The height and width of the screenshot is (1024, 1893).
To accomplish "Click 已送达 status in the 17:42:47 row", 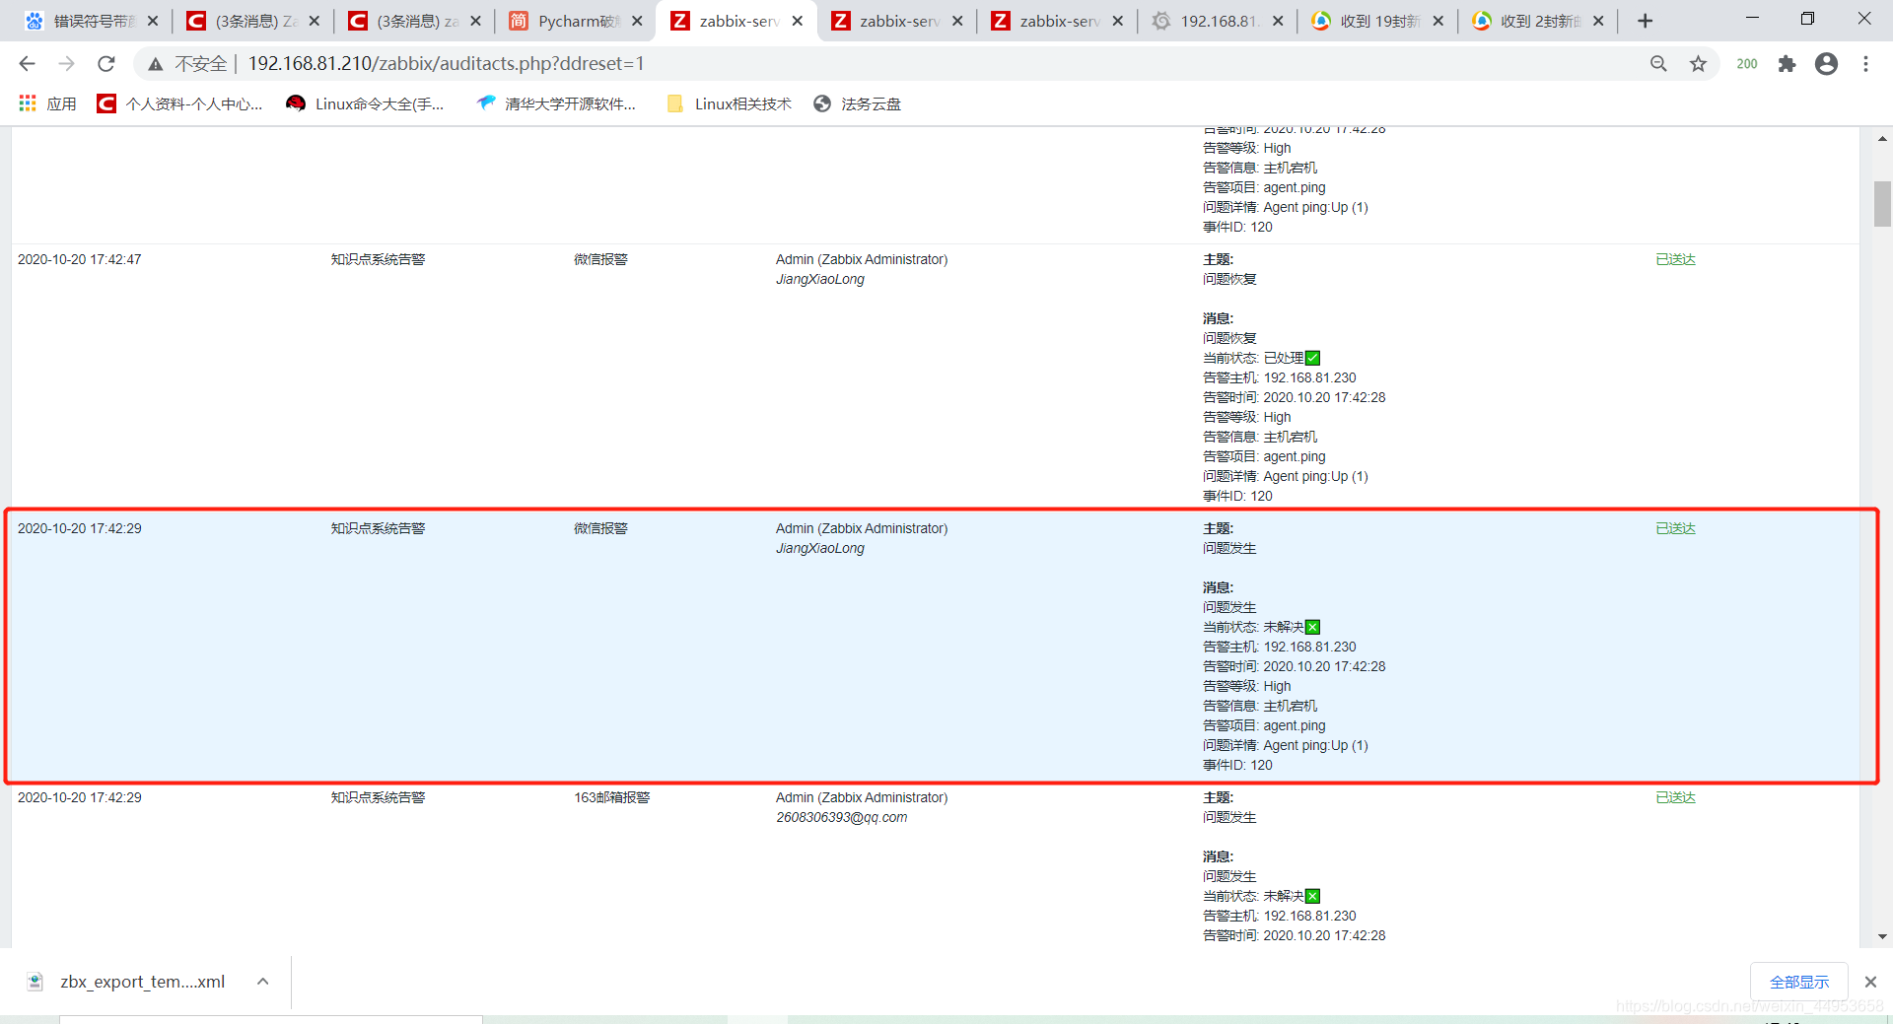I will 1675,259.
